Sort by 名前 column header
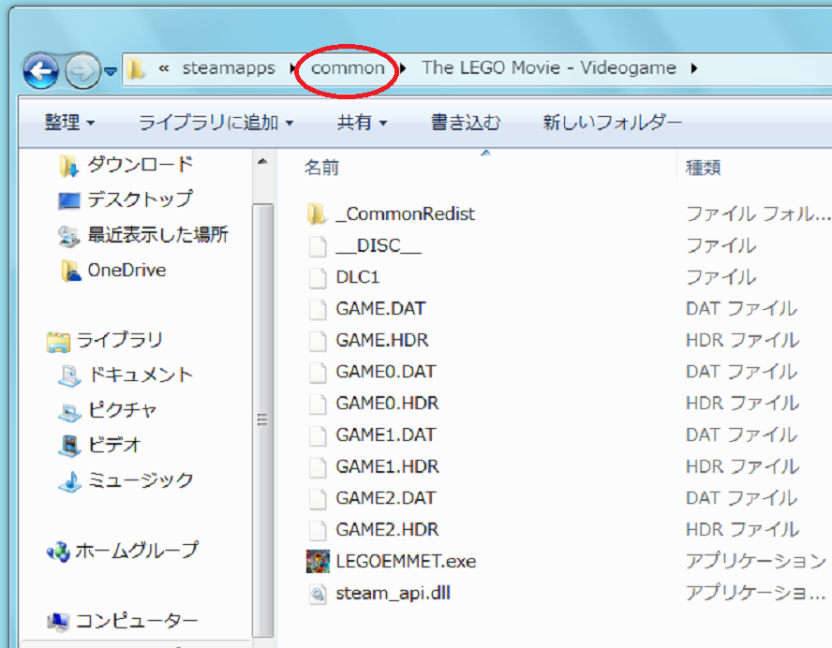The image size is (832, 648). click(x=321, y=168)
